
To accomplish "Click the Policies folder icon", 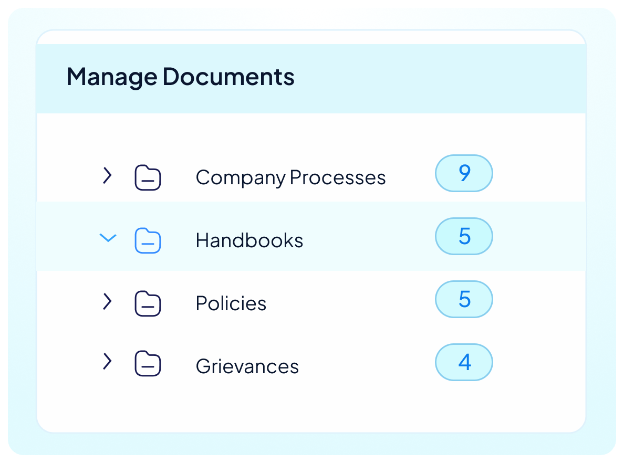I will click(148, 303).
